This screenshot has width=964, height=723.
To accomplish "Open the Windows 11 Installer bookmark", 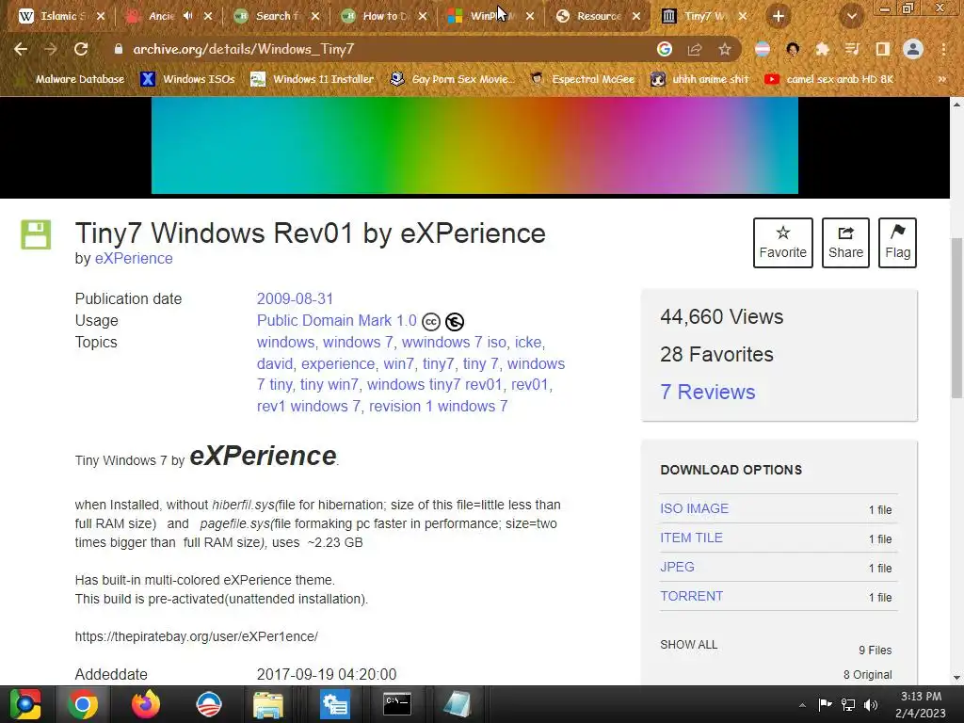I will click(313, 79).
